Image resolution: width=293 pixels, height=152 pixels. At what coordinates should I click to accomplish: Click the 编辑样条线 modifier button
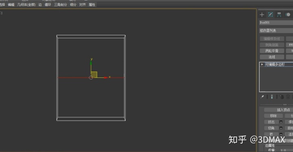tap(272, 39)
